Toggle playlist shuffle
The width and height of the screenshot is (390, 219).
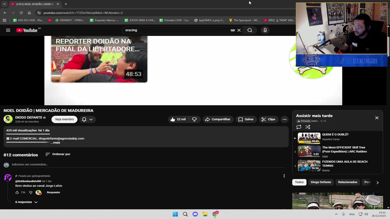pyautogui.click(x=308, y=127)
